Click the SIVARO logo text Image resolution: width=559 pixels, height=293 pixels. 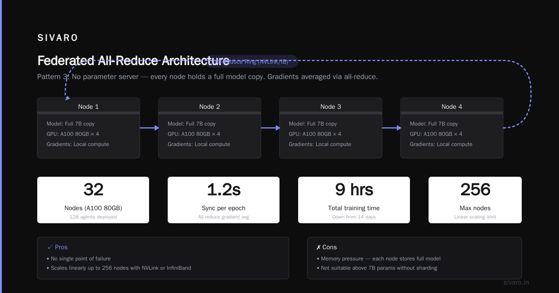point(58,38)
